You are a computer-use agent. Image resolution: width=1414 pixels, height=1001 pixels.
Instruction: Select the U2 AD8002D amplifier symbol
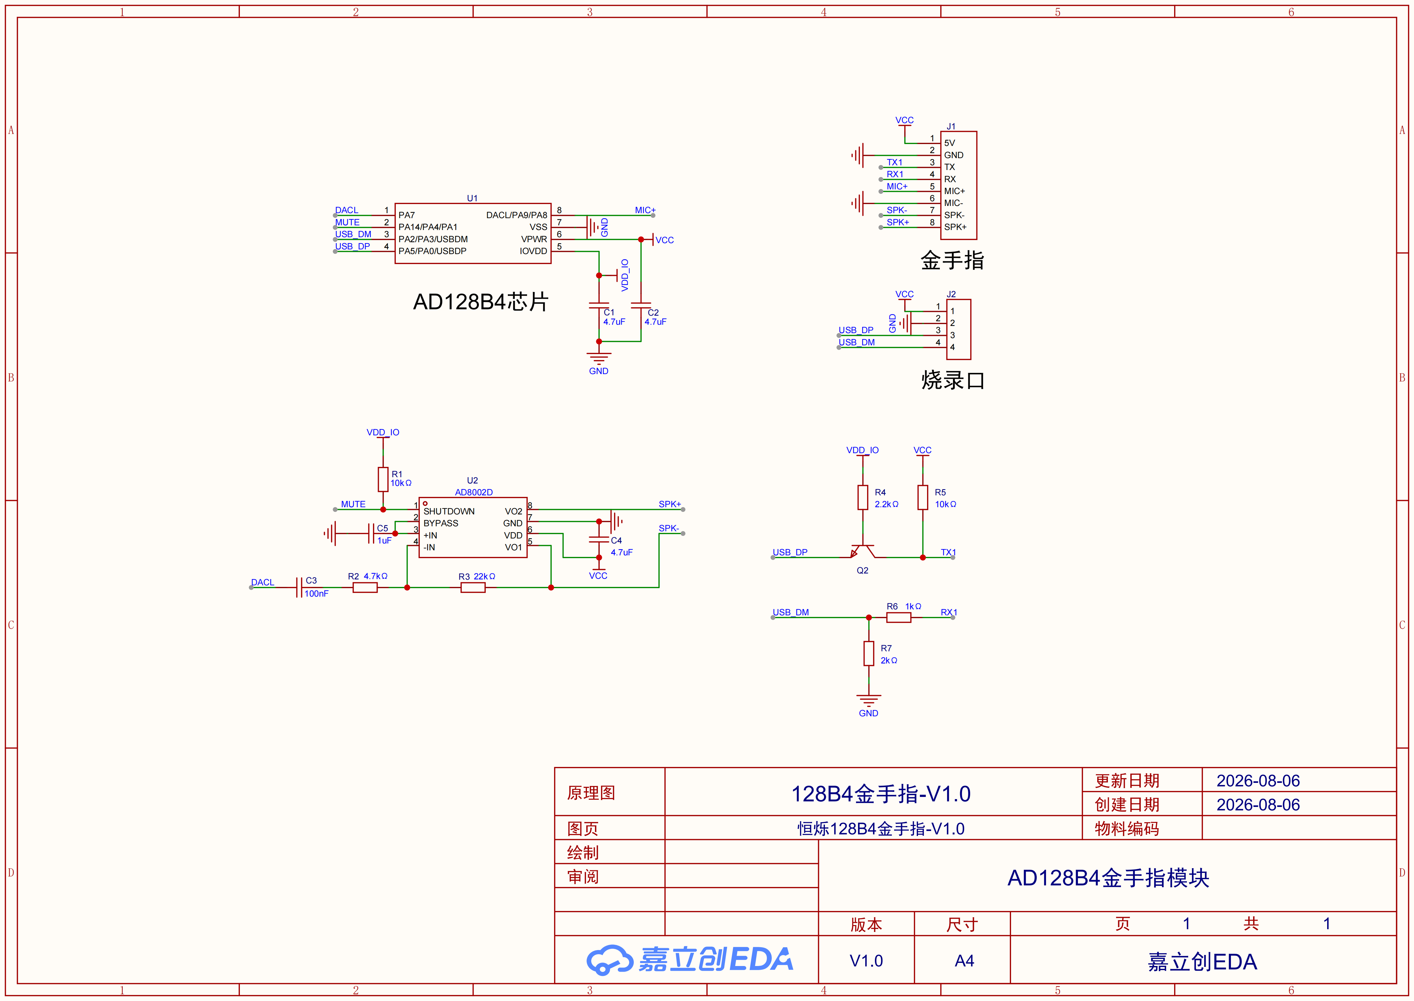click(472, 528)
